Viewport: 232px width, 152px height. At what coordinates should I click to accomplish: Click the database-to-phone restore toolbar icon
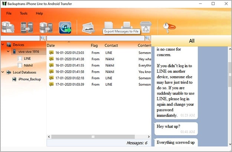(46, 27)
